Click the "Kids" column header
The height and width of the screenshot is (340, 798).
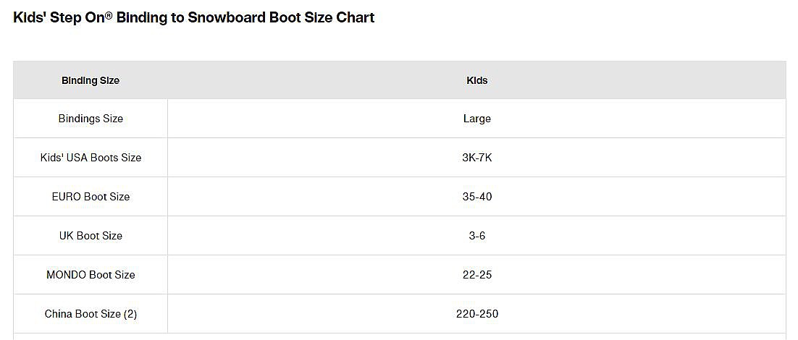(476, 80)
